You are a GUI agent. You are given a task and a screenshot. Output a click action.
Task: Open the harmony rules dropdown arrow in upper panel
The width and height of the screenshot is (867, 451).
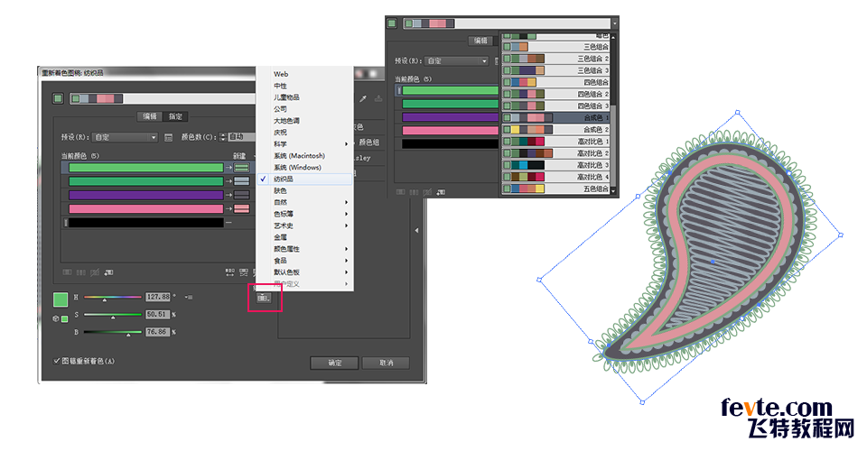coord(614,23)
